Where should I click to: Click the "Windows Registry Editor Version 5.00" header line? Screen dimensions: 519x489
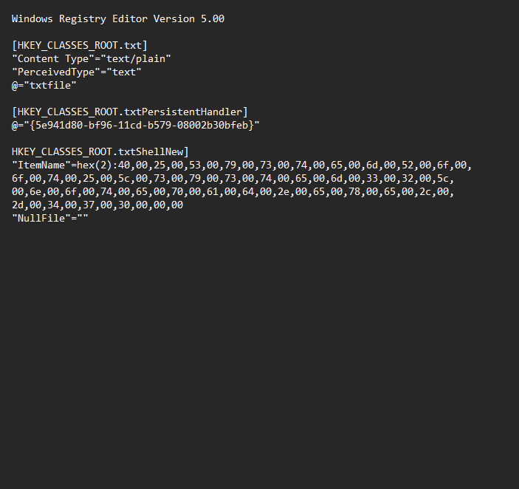point(118,18)
